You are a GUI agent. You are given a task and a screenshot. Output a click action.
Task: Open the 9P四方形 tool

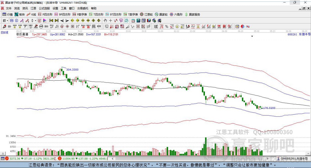pos(63,15)
